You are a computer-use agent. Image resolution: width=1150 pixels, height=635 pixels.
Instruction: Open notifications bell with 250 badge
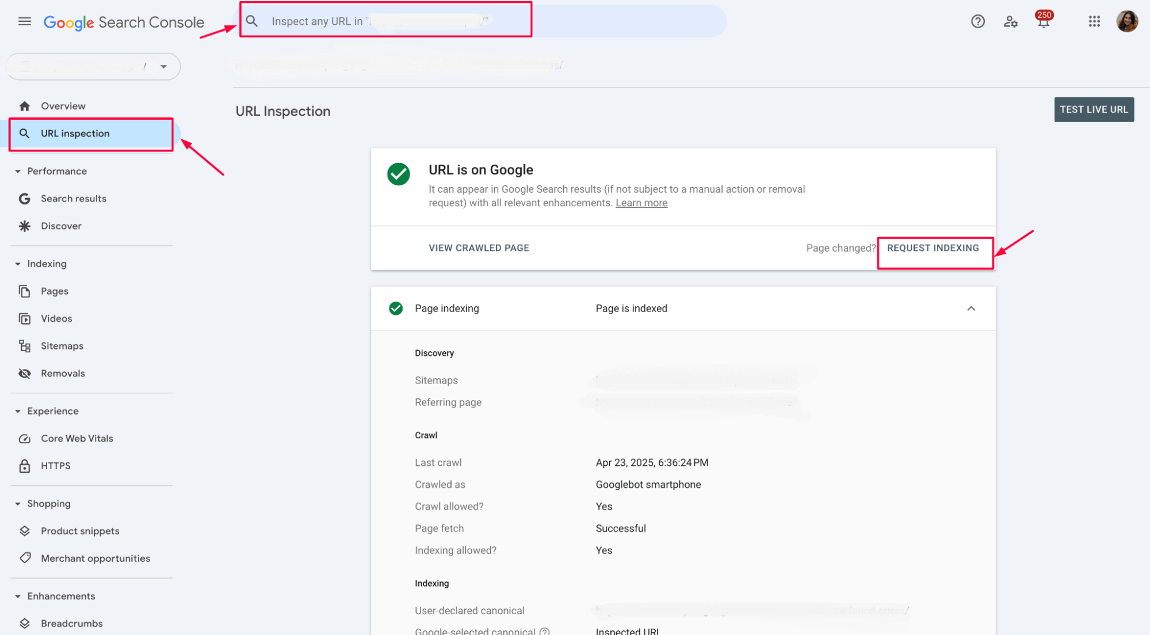[x=1043, y=21]
